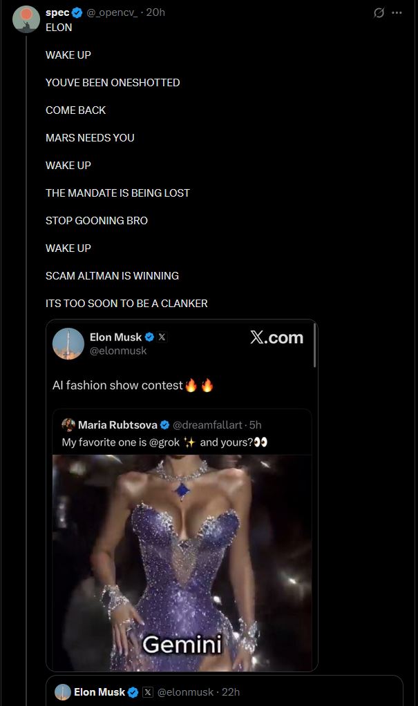
Task: Click Elon Musk's verified badge in quoted post
Action: click(x=150, y=337)
